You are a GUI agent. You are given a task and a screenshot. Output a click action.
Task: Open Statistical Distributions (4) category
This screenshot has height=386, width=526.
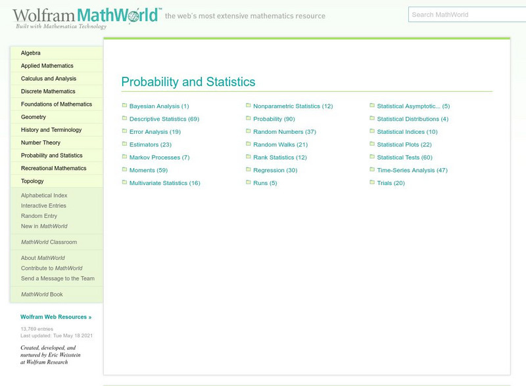413,119
